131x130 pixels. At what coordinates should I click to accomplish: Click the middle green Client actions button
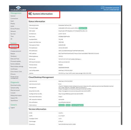[68, 105]
